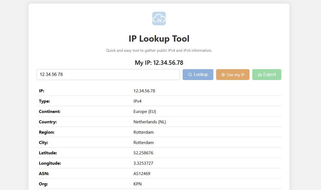Select the longitude value 3.3253727
Screen dimensions: 321x190
143,163
